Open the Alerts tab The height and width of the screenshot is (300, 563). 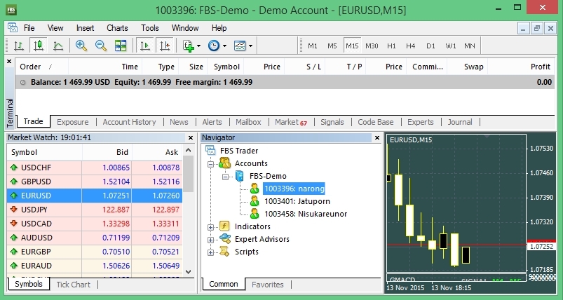(x=212, y=122)
